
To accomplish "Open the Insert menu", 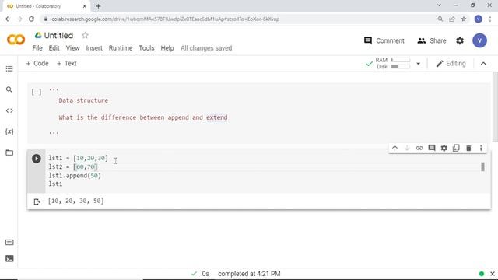I will tap(94, 48).
